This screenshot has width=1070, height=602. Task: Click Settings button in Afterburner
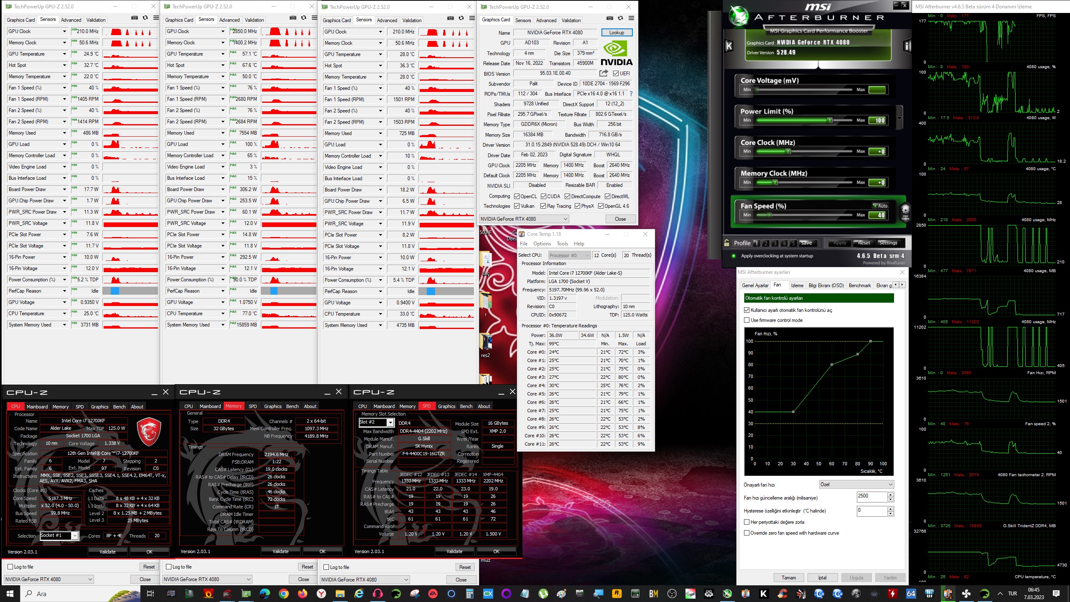click(x=888, y=243)
